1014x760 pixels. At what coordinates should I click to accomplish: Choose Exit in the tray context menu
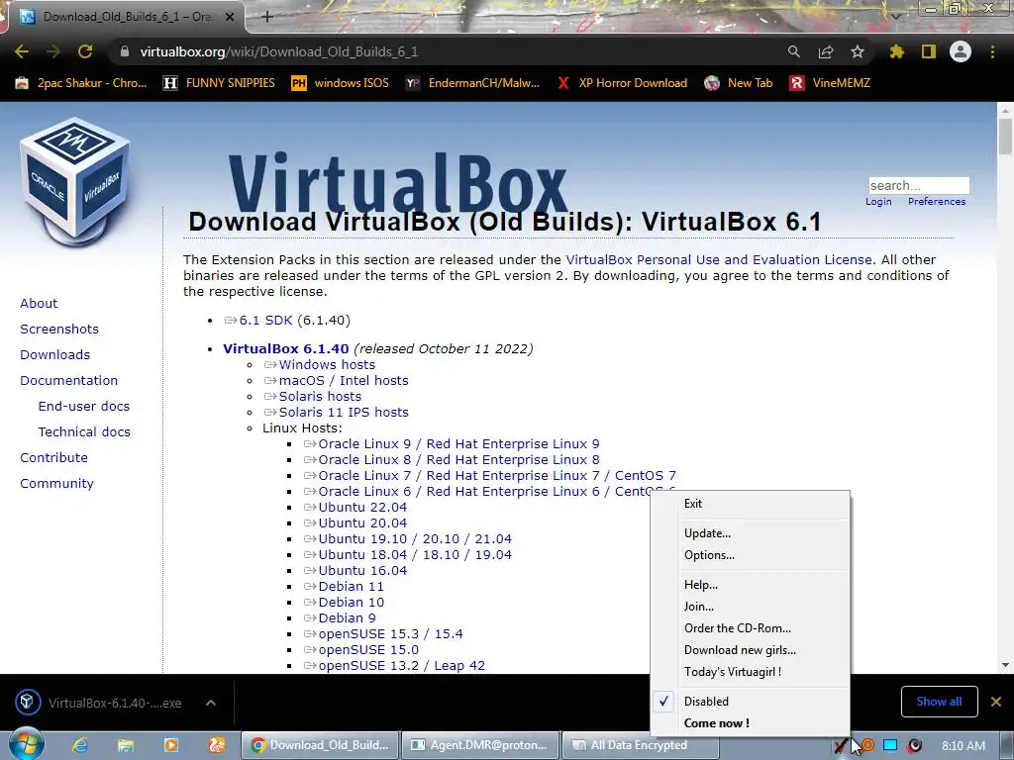tap(751, 504)
